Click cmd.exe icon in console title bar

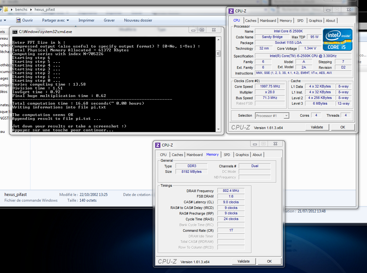click(15, 32)
